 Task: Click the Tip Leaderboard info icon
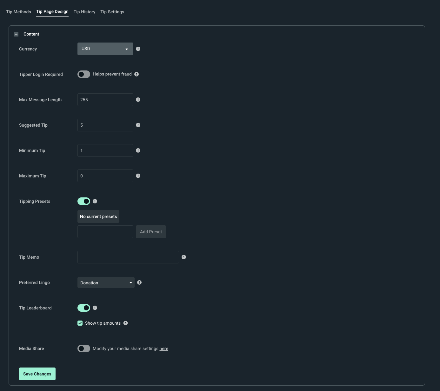coord(95,308)
